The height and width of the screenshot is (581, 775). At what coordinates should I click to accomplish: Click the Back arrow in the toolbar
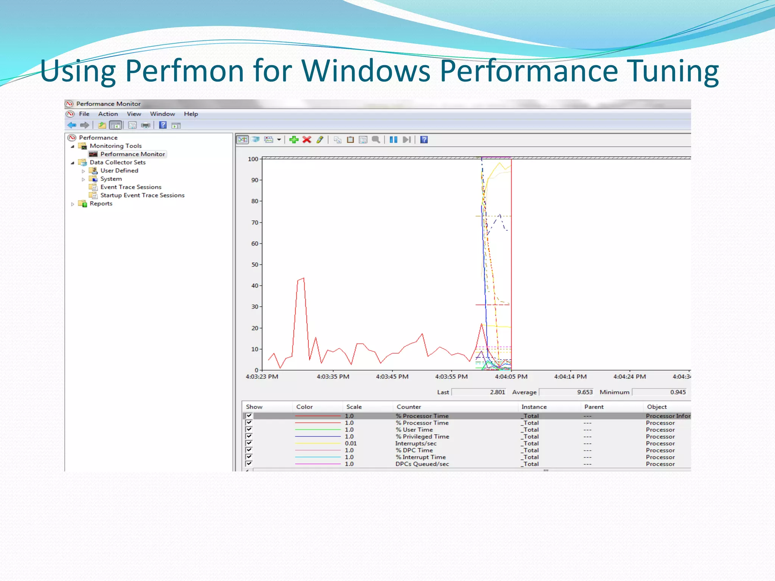72,125
